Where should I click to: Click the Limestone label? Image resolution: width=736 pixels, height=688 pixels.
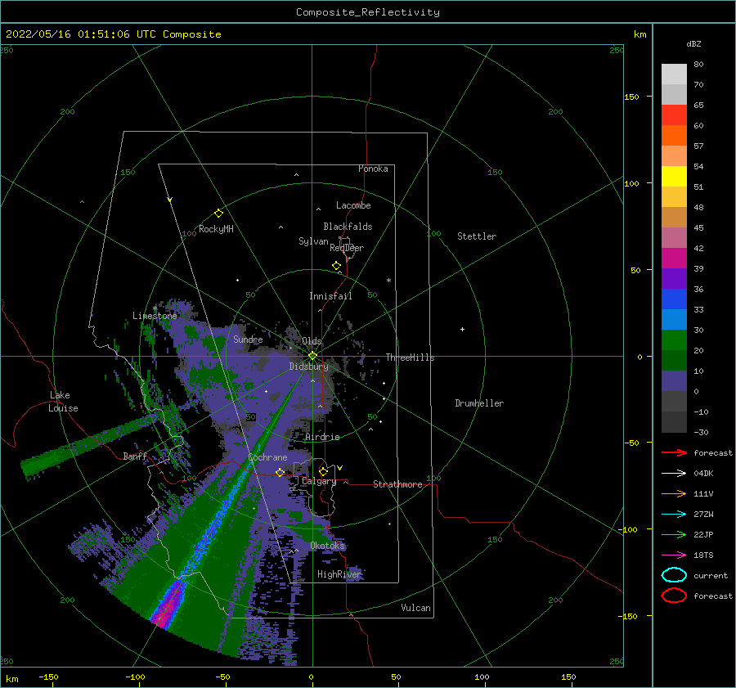pyautogui.click(x=155, y=316)
